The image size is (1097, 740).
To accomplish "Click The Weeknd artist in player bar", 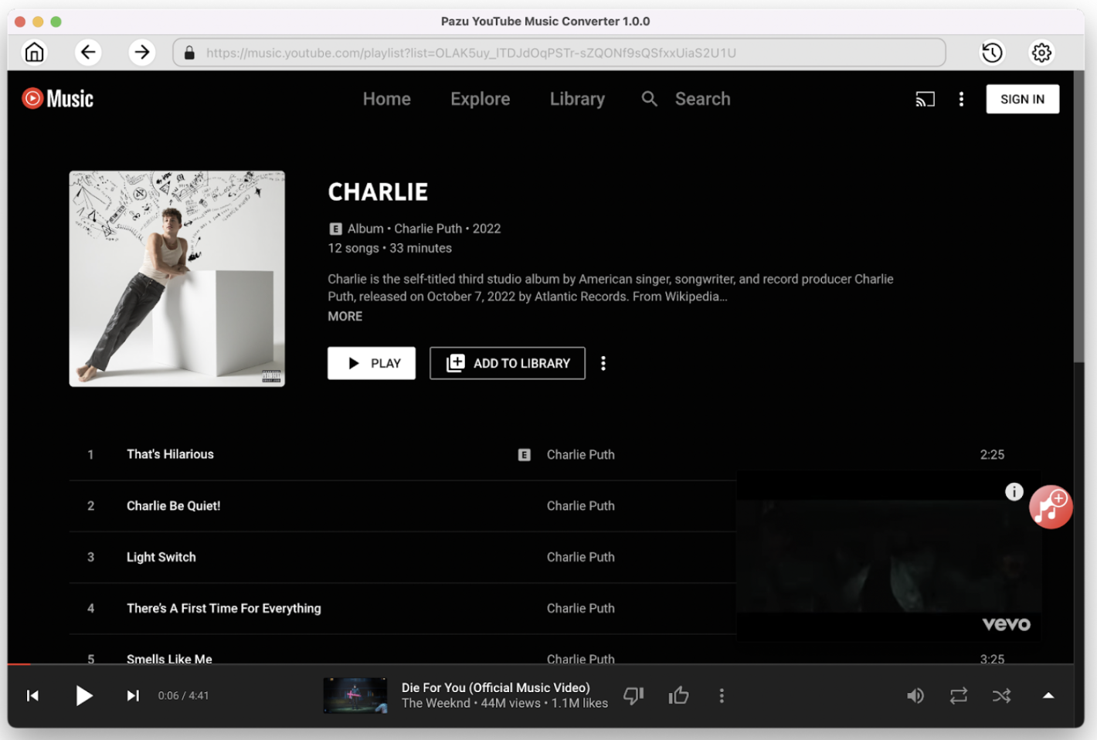I will pyautogui.click(x=436, y=703).
